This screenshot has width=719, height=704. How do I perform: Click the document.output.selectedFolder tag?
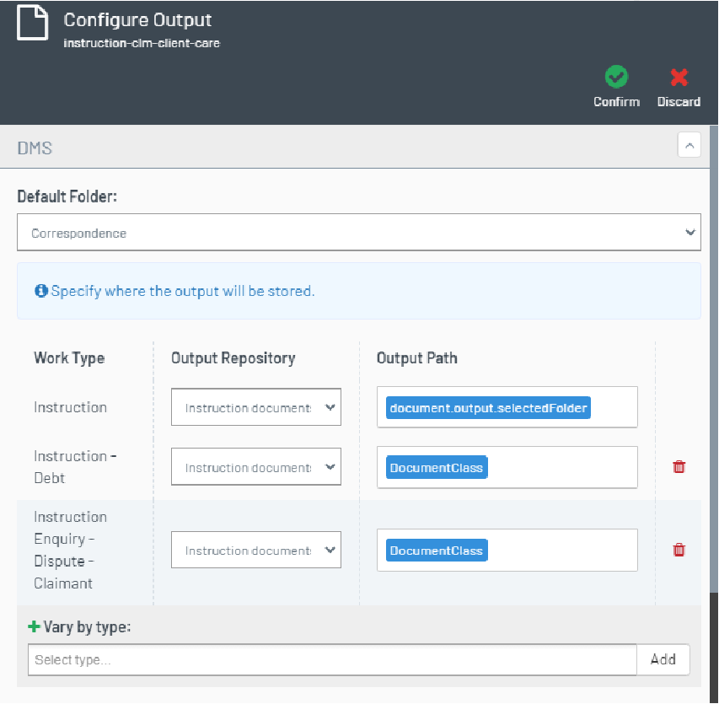click(488, 408)
